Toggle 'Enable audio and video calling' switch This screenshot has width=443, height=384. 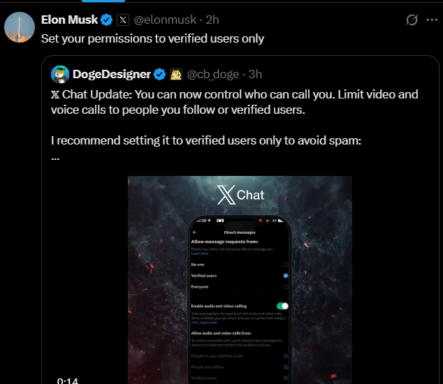tap(282, 306)
